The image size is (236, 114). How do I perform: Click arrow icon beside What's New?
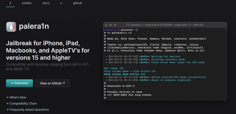[7, 97]
